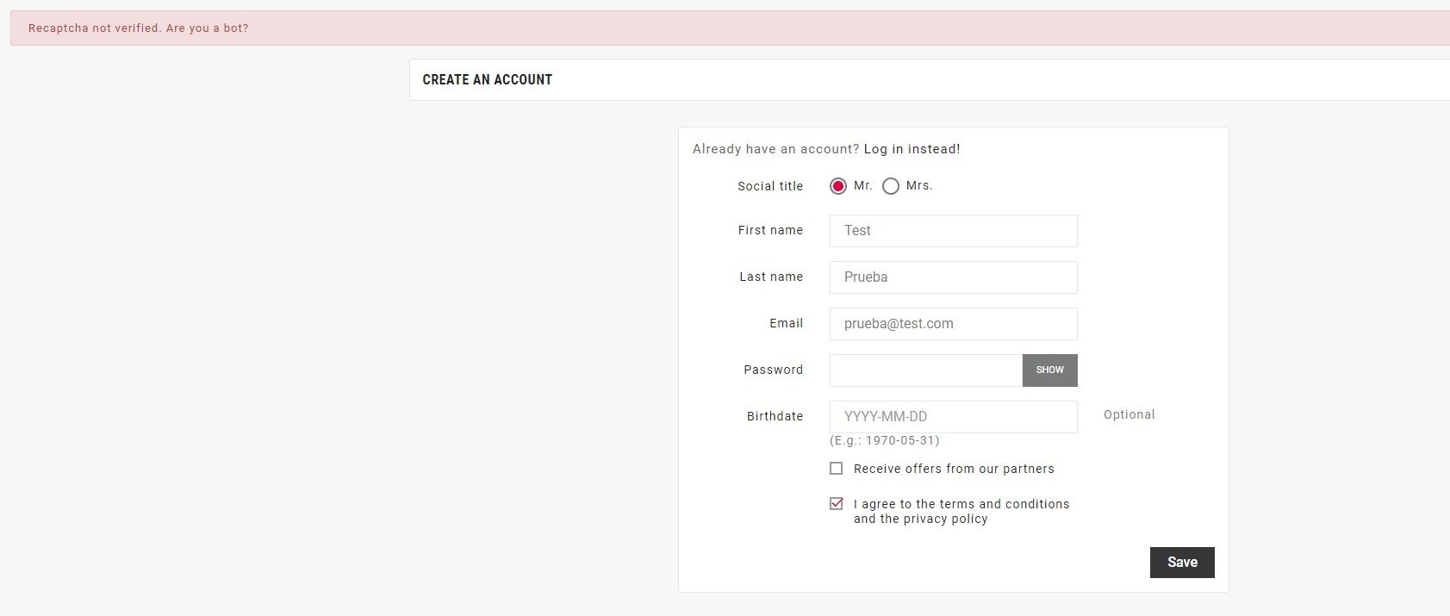Click the Birthdate field label
This screenshot has width=1450, height=616.
(x=775, y=416)
